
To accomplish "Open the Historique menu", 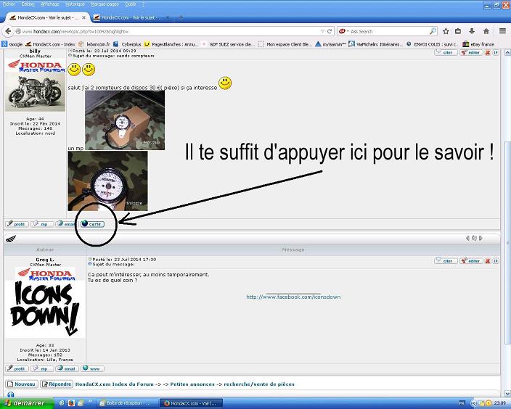I will click(x=75, y=4).
